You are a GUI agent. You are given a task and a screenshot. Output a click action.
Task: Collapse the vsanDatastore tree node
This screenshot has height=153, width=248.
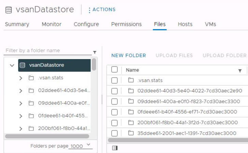coord(12,65)
